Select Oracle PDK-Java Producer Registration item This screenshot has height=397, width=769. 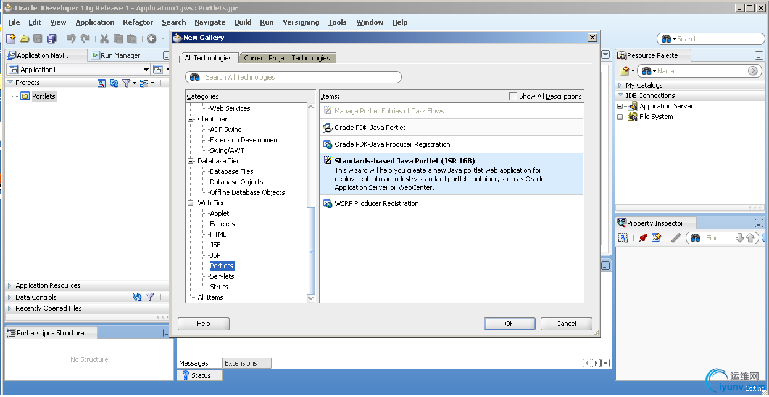(x=451, y=144)
